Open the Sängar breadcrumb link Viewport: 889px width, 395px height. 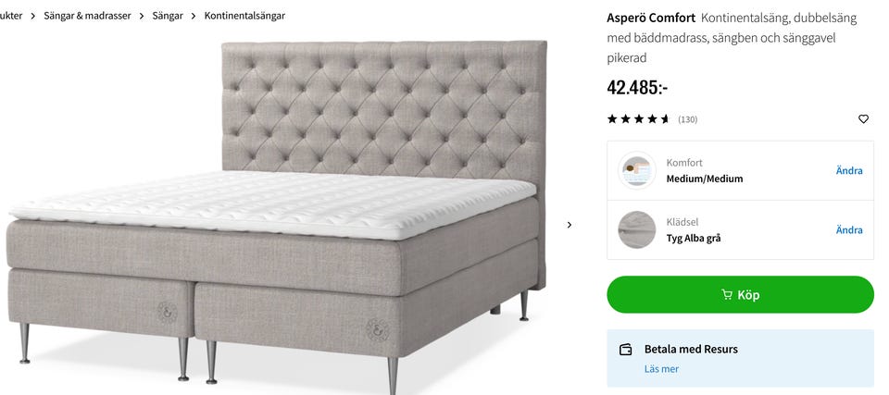(x=168, y=16)
